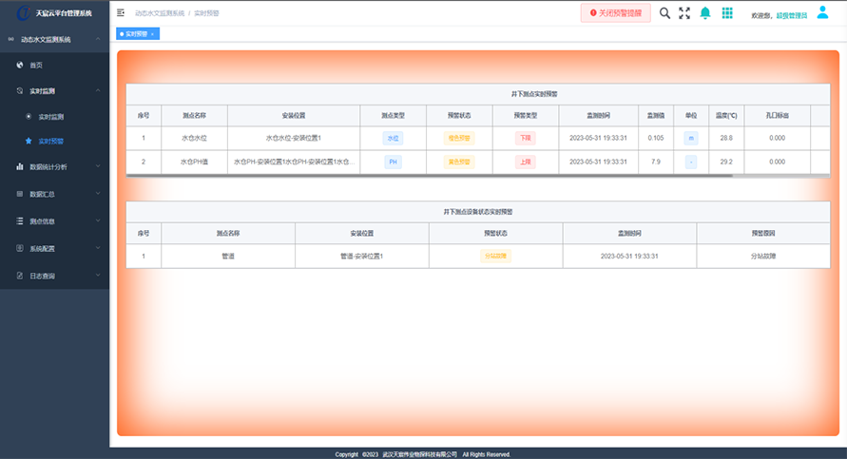Open the search magnifier icon
The width and height of the screenshot is (847, 459).
664,13
